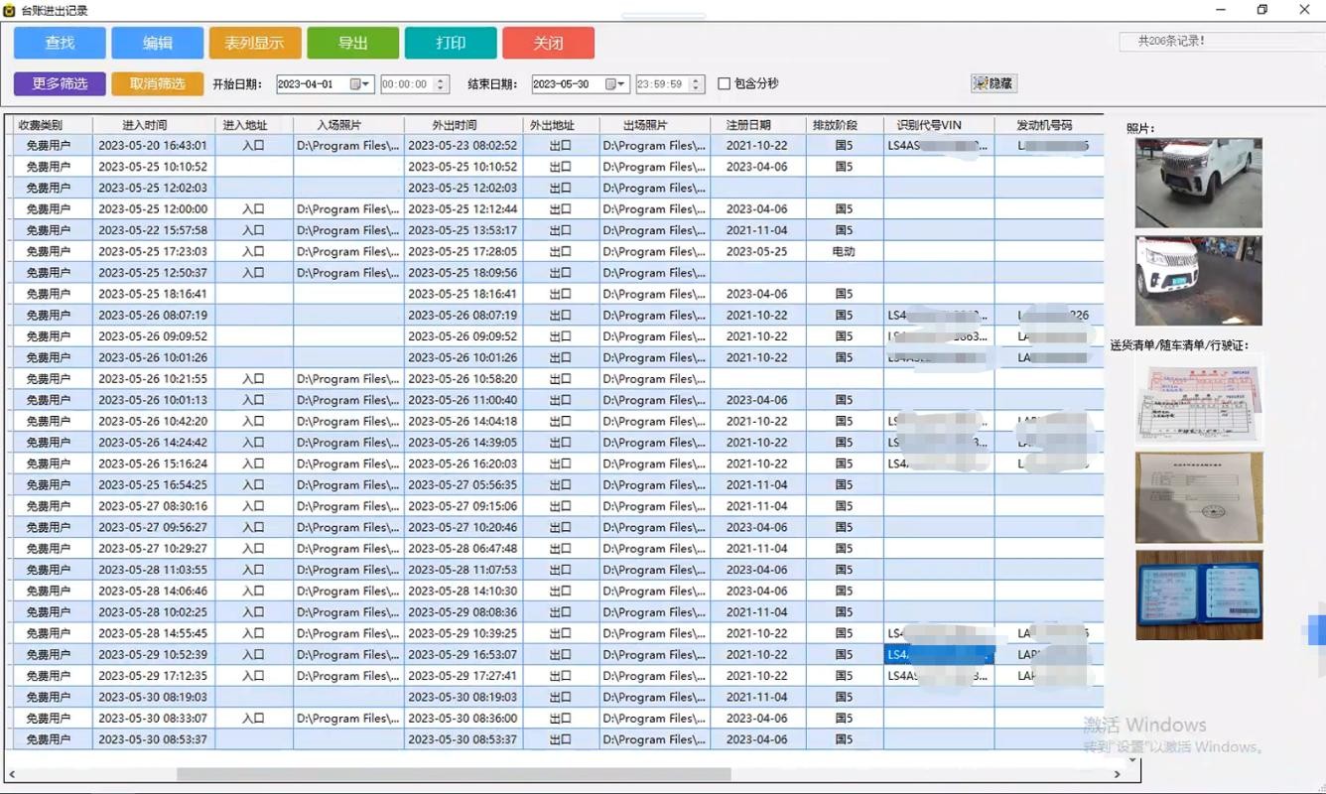This screenshot has width=1326, height=794.
Task: Enable the 包含分秒 checkbox
Action: 725,84
